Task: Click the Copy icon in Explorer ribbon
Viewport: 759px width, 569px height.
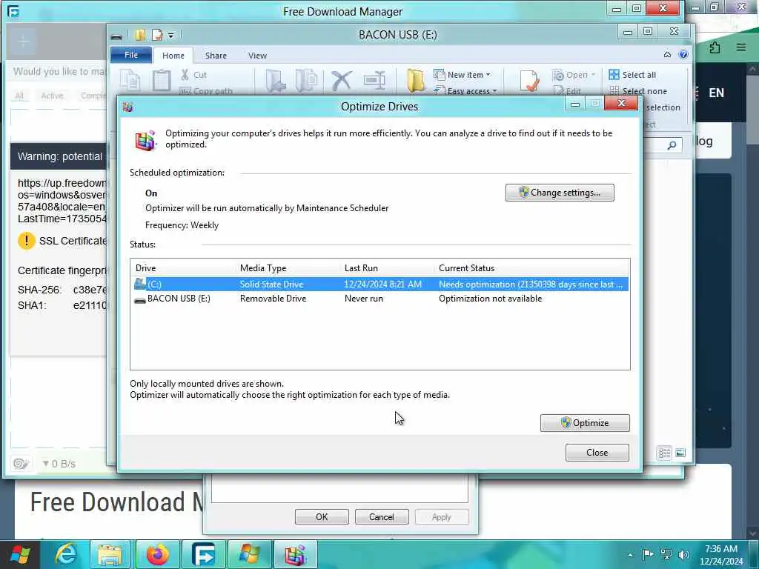Action: 130,80
